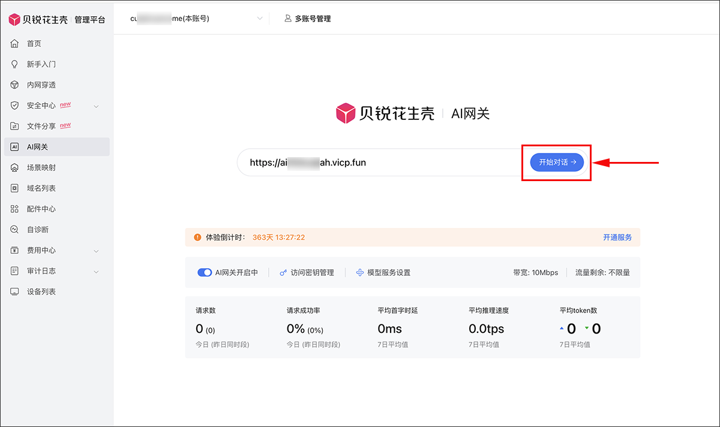The image size is (720, 427).
Task: Open 访问密钥管理 settings
Action: 307,272
